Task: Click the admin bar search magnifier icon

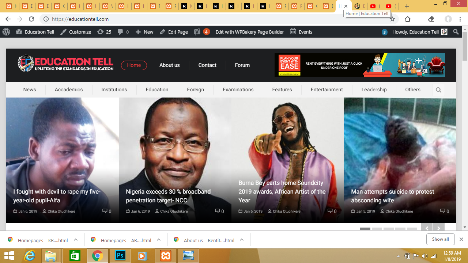Action: click(x=456, y=32)
